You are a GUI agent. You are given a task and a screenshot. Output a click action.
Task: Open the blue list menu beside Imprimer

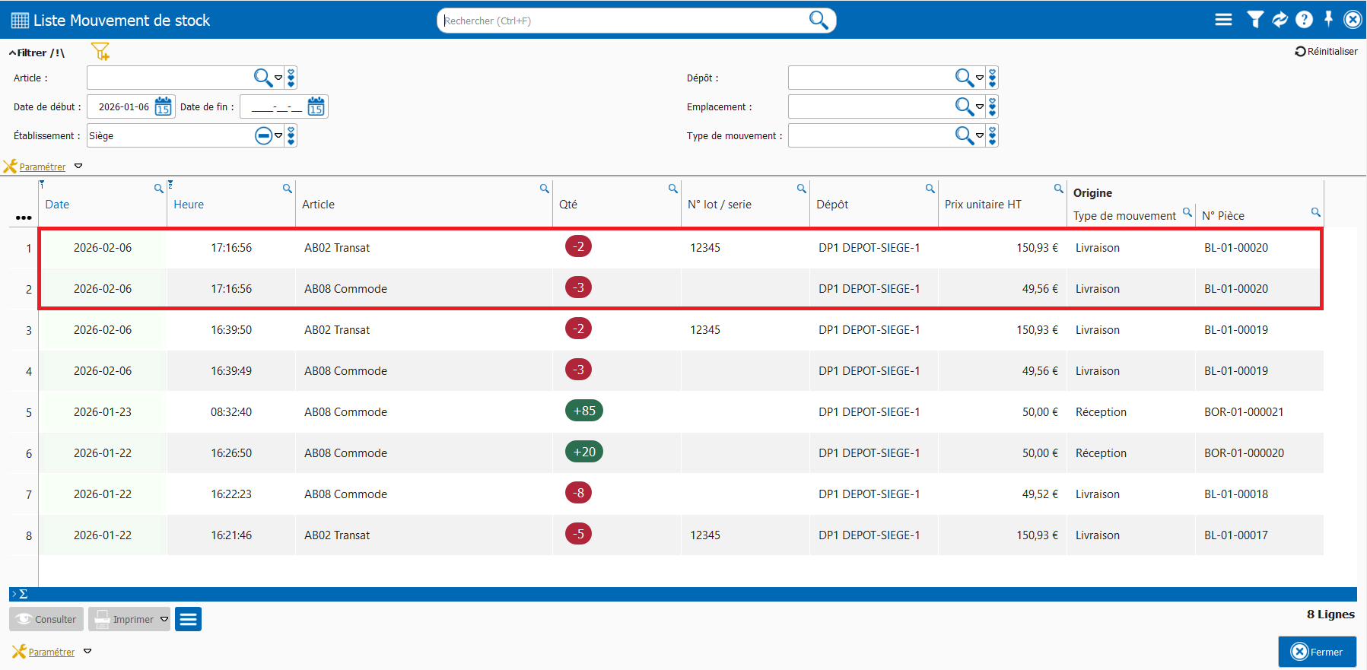(188, 619)
